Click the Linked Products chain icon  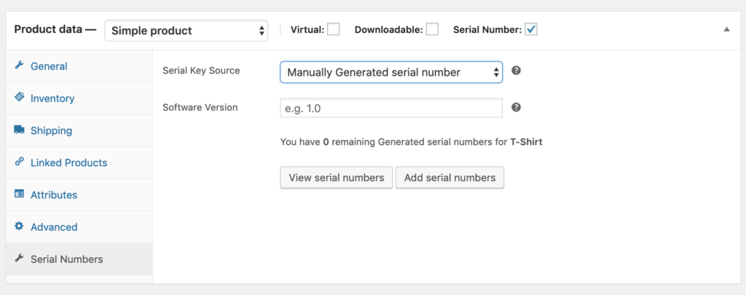pos(19,162)
